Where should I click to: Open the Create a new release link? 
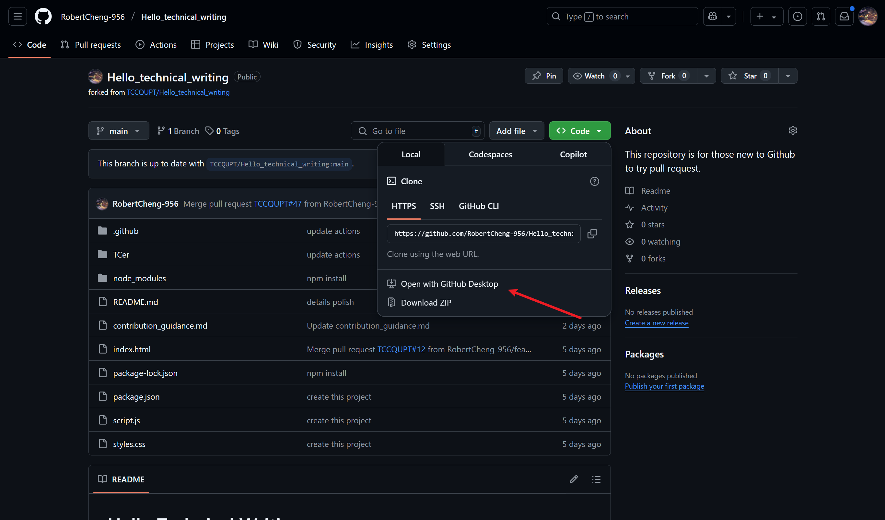tap(656, 323)
